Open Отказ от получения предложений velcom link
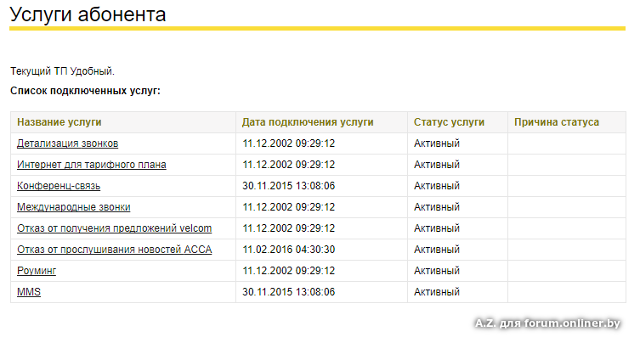The width and height of the screenshot is (640, 343). click(114, 228)
